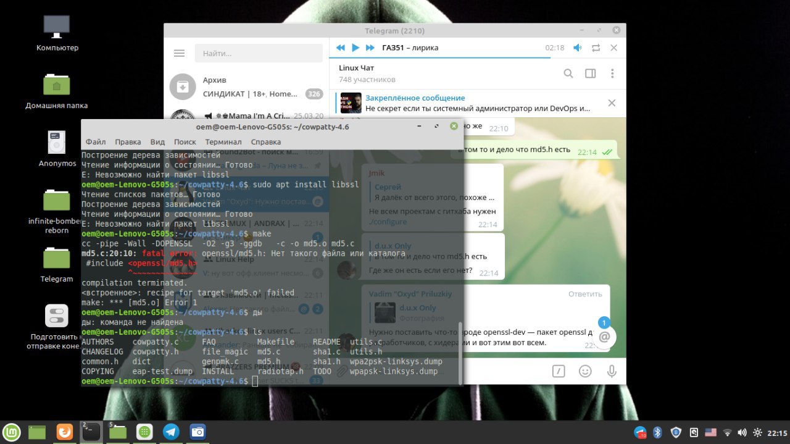Launch Firefox from the taskbar

point(64,432)
